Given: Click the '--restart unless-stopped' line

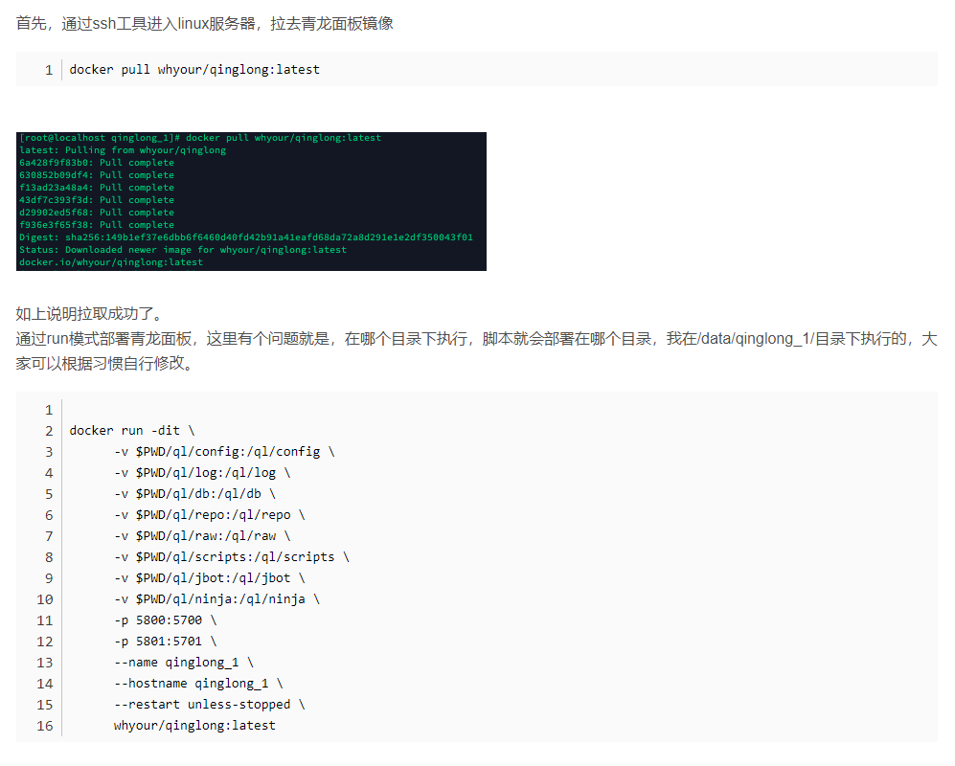Looking at the screenshot, I should [x=210, y=705].
